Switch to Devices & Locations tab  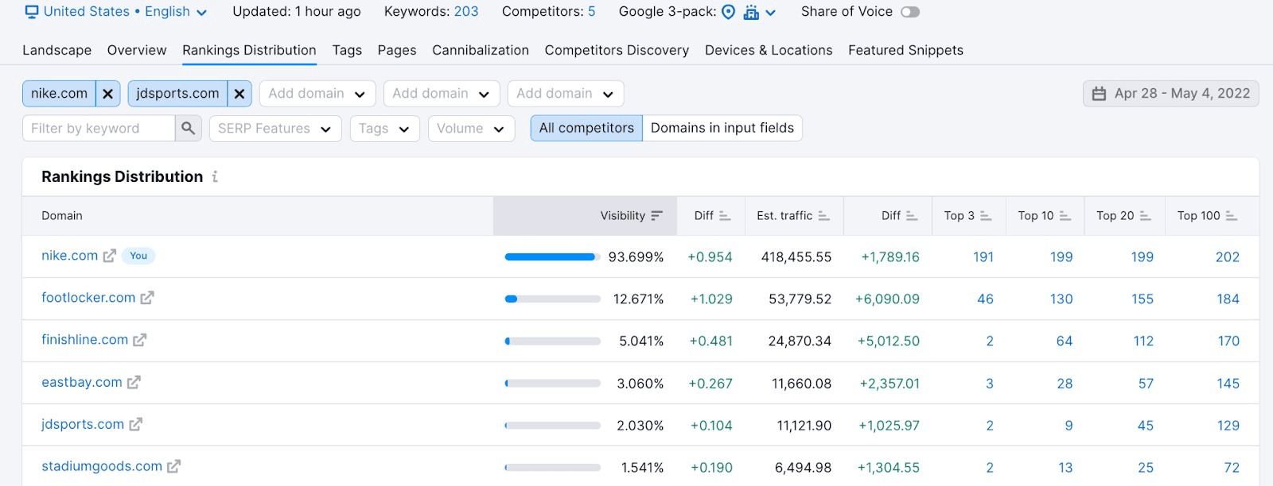click(x=769, y=50)
